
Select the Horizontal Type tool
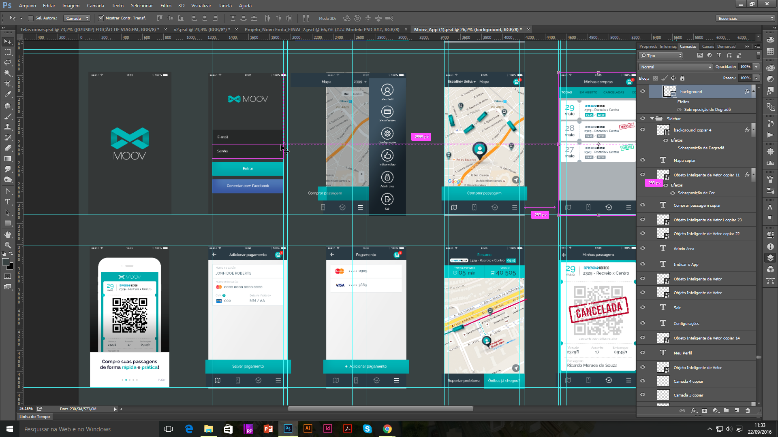pos(8,202)
